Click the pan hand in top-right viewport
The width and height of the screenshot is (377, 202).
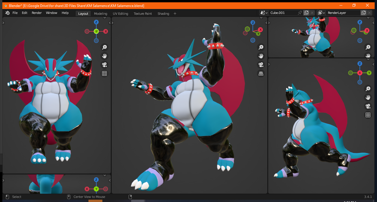click(368, 56)
